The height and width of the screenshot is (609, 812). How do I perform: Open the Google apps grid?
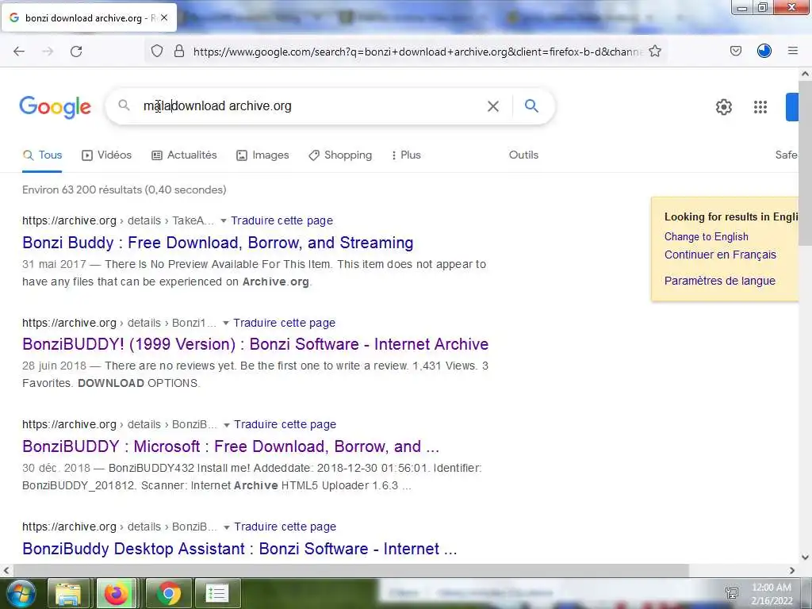pyautogui.click(x=760, y=107)
